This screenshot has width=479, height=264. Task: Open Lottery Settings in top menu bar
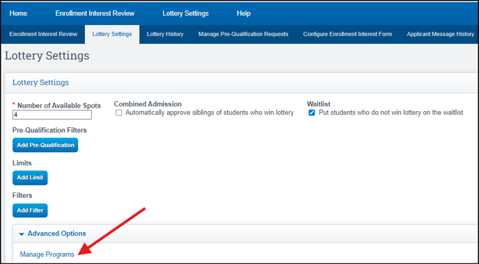click(185, 13)
